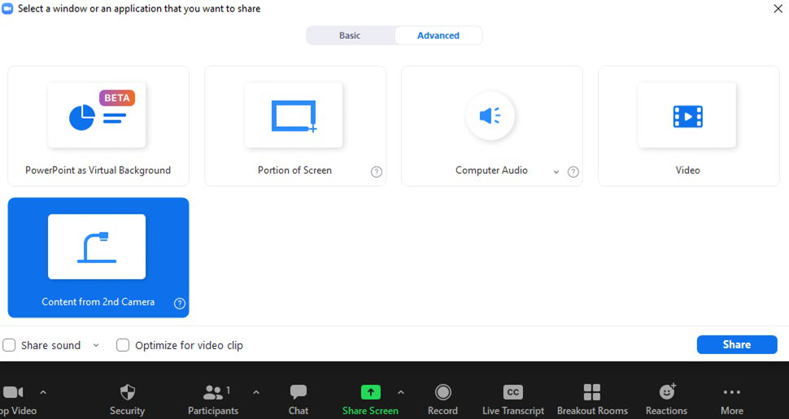Viewport: 789px width, 419px height.
Task: Click the Zoom logo in the title bar
Action: tap(7, 9)
